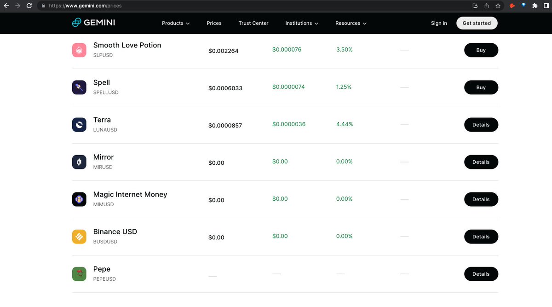
Task: Click the $0.000076 change amount
Action: tap(287, 49)
